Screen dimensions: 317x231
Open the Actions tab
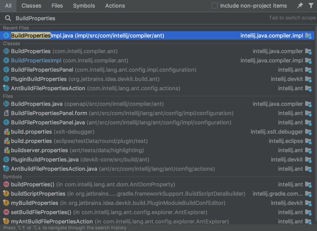click(115, 6)
